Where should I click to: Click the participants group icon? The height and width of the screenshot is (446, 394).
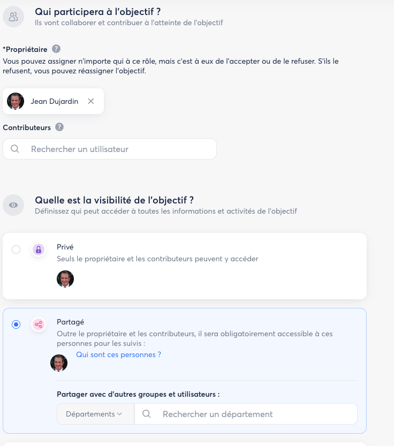pos(13,16)
